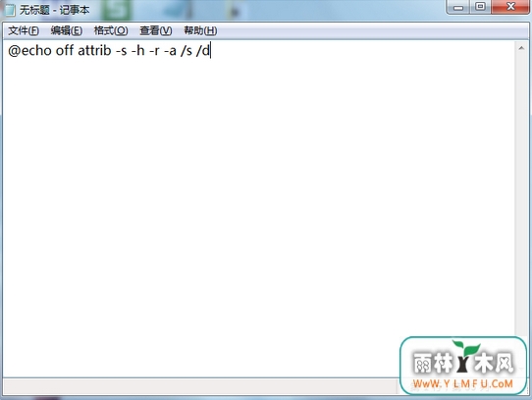Click the vertical scrollbar up arrow

click(x=521, y=48)
